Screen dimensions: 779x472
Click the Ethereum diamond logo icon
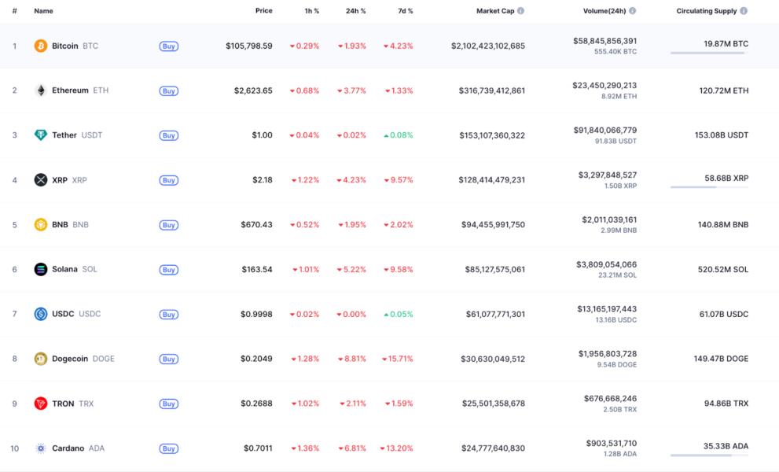(41, 90)
